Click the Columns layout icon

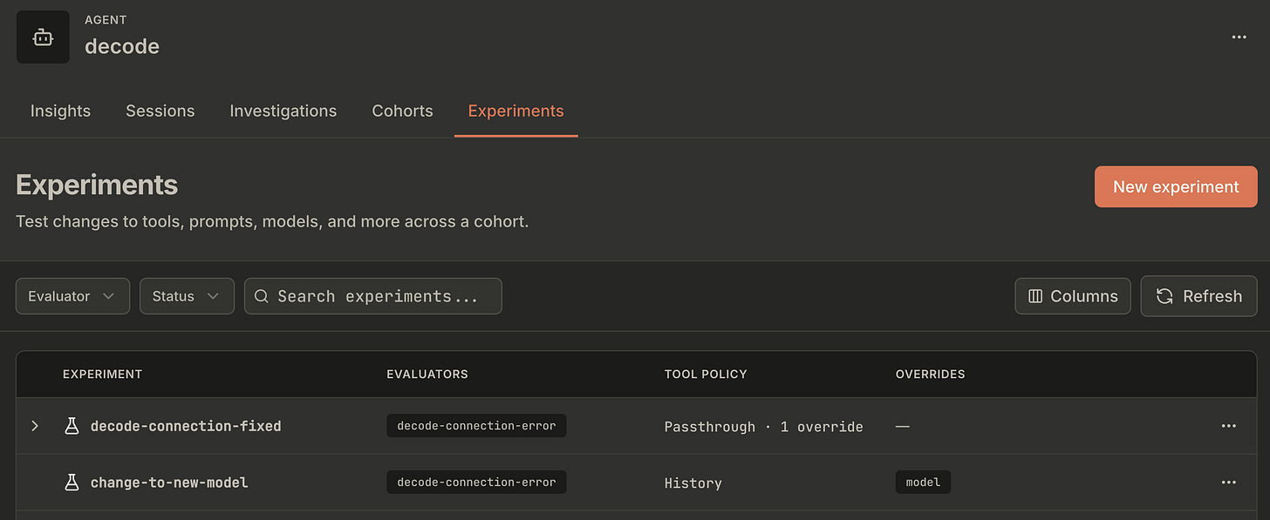coord(1035,296)
